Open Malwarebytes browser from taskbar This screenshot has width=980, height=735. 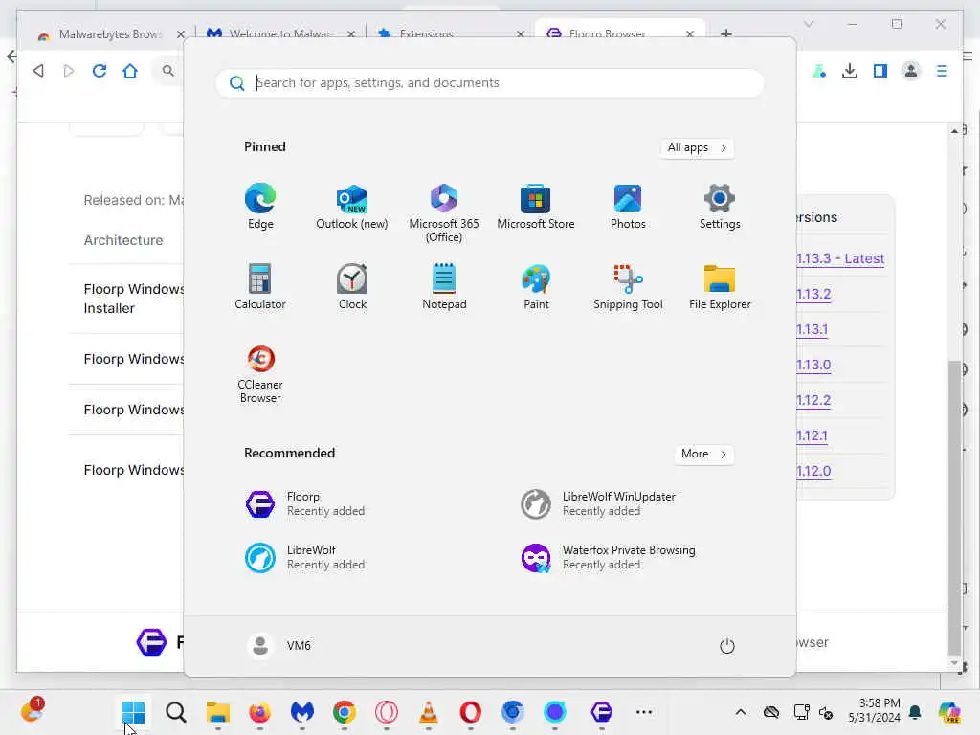(x=301, y=712)
